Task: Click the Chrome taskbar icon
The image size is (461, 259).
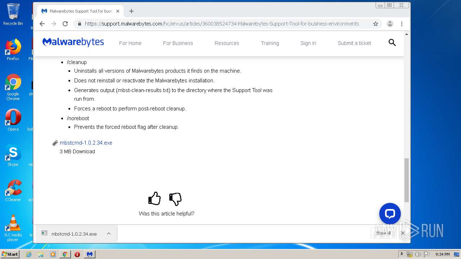Action: pyautogui.click(x=65, y=254)
